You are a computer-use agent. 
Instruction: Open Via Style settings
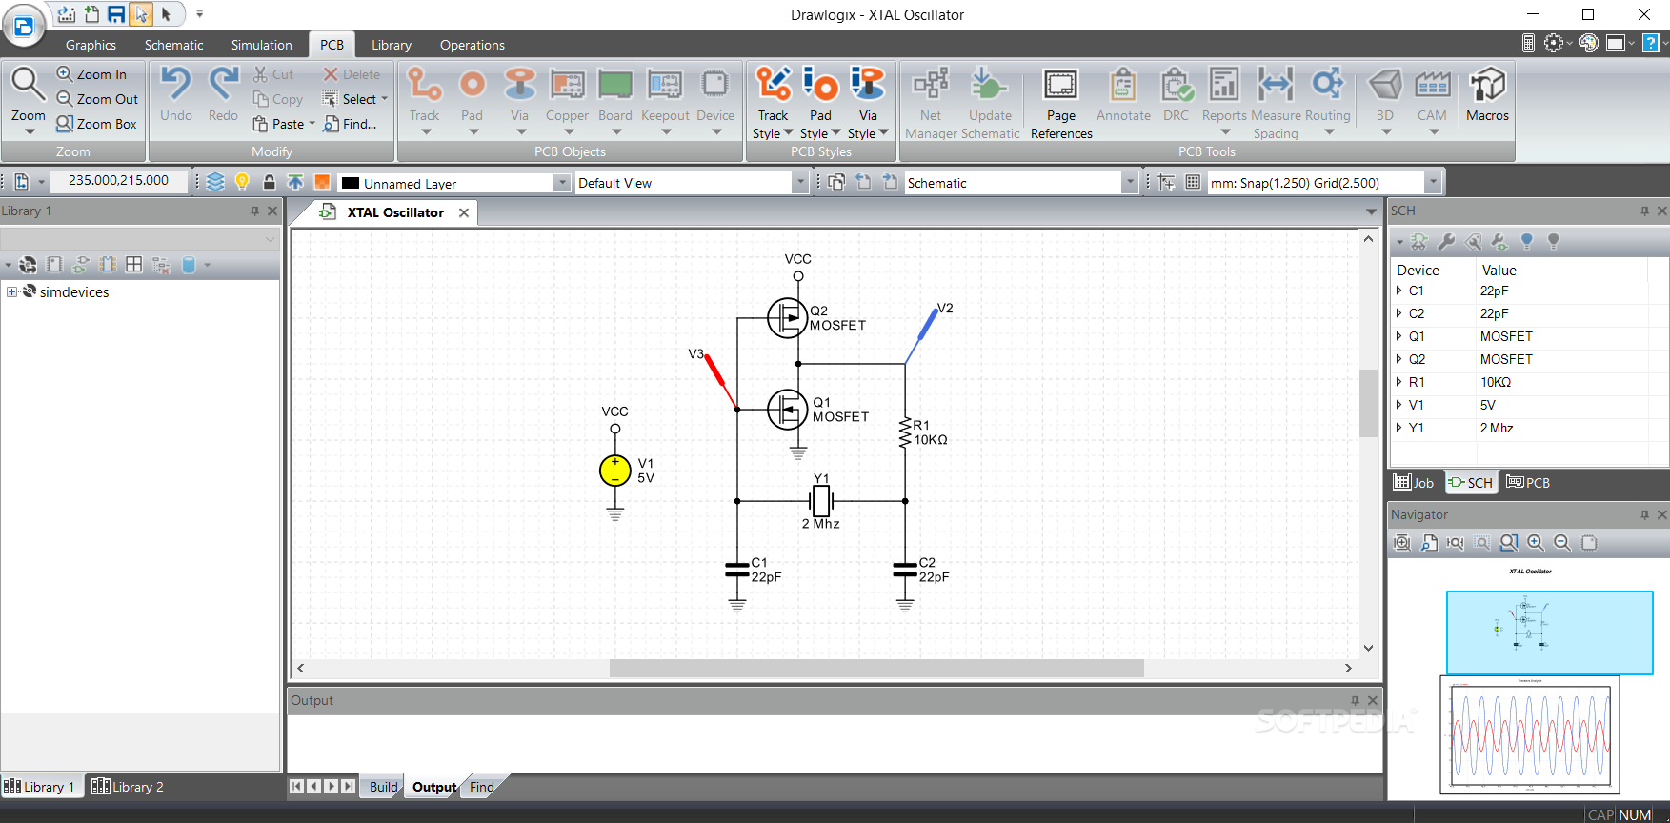[868, 103]
